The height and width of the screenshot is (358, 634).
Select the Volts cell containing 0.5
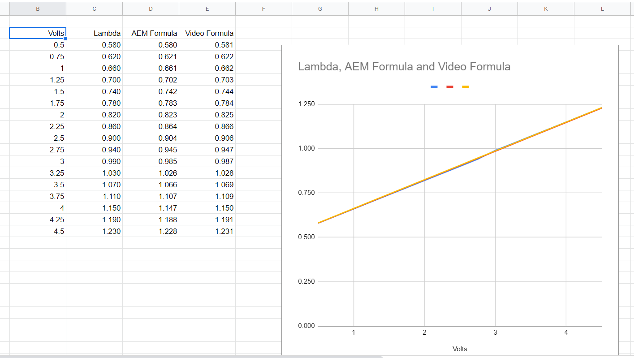[38, 45]
